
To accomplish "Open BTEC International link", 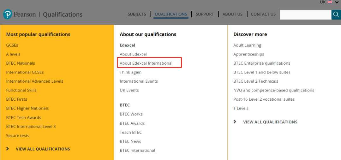I will 137,151.
